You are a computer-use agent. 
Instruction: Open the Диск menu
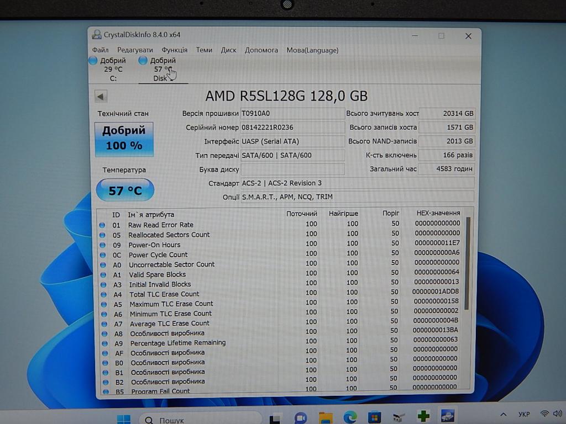[x=228, y=50]
